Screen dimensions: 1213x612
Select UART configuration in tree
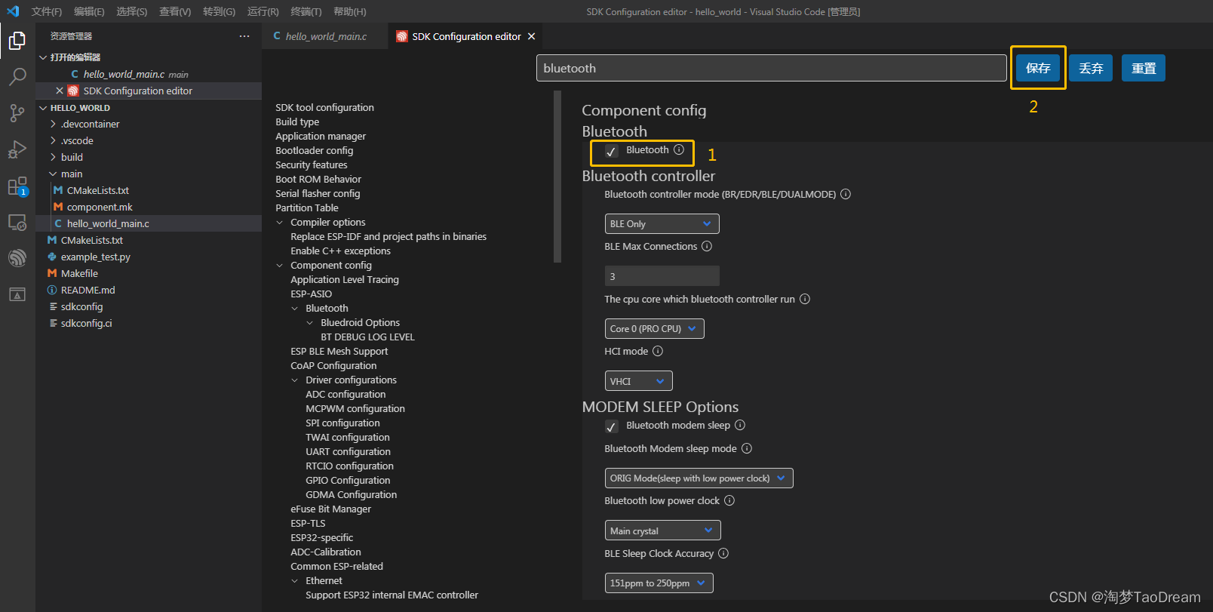348,451
